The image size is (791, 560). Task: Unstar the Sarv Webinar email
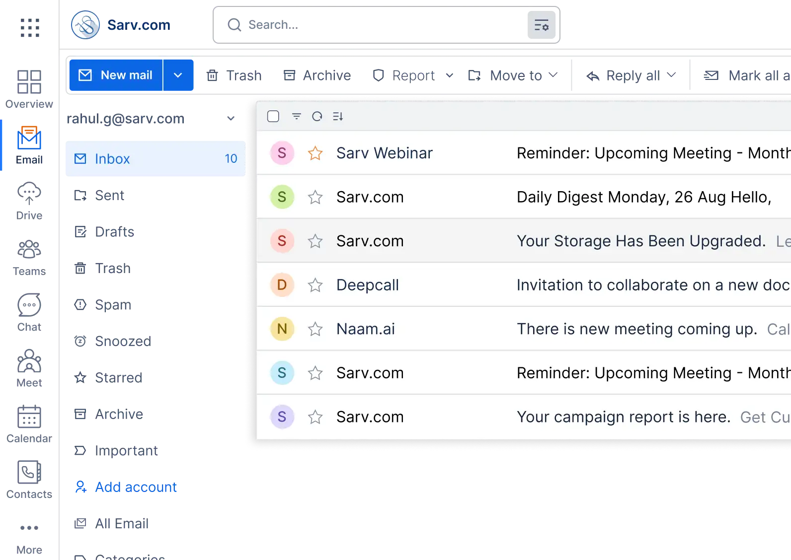(x=315, y=153)
